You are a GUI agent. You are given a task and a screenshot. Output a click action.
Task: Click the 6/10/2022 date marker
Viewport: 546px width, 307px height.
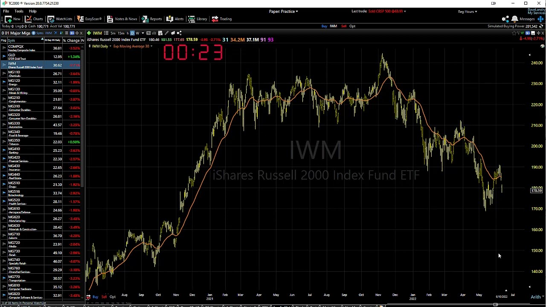point(502,297)
